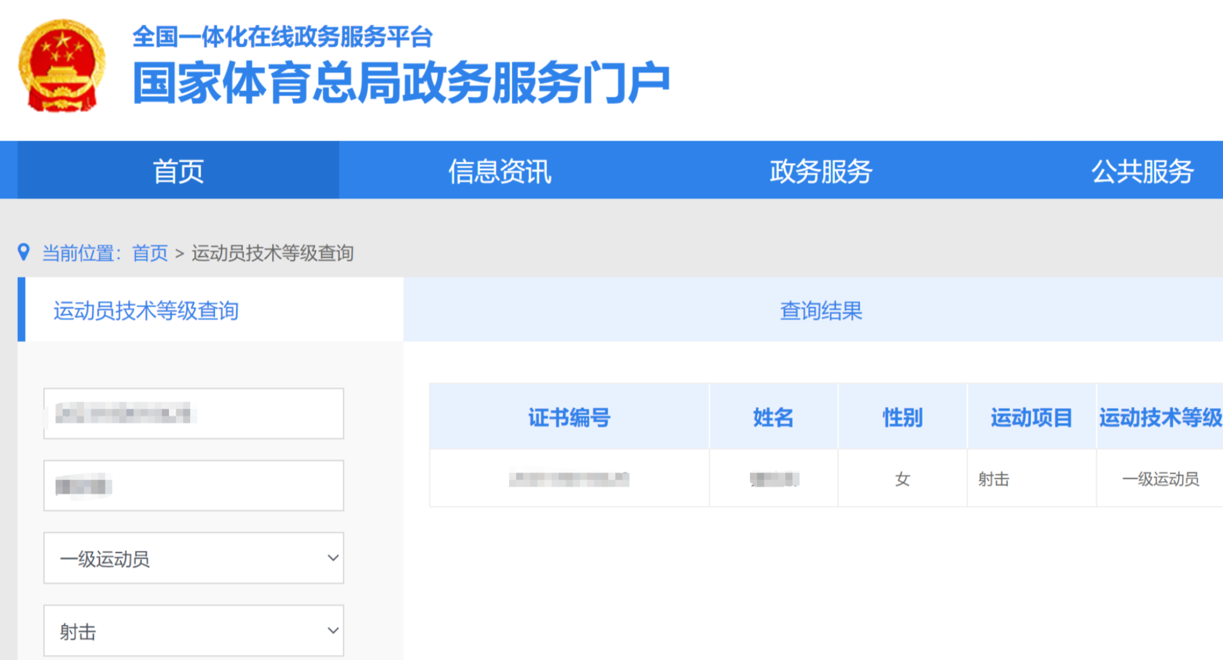Viewport: 1223px width, 660px height.
Task: Click the chevron arrow on 射击 dropdown
Action: 333,630
